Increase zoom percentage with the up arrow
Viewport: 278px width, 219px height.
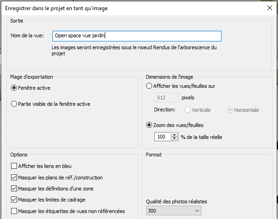pos(174,134)
